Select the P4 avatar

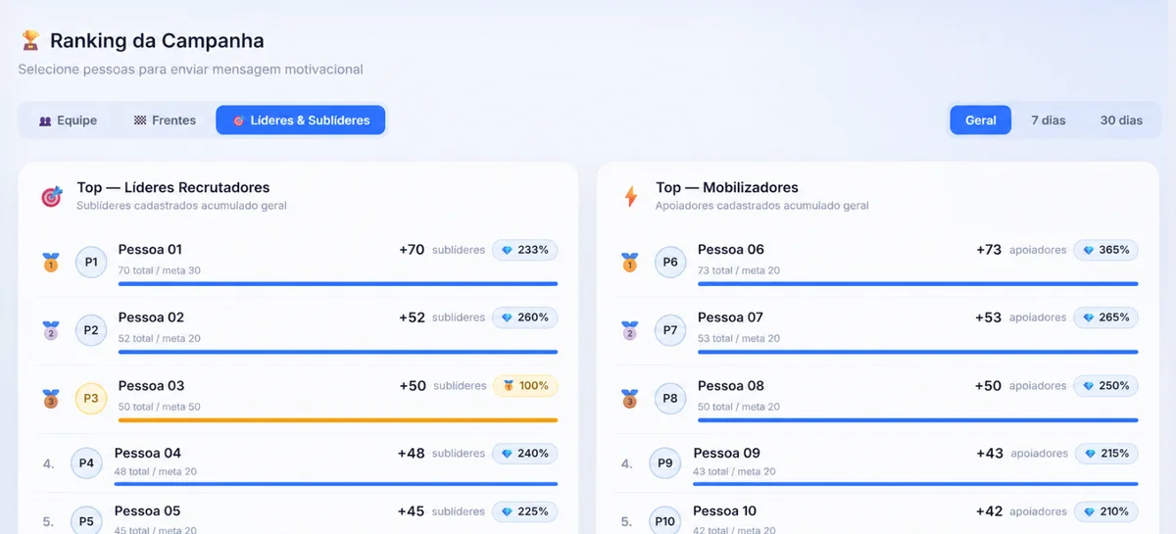[x=86, y=463]
